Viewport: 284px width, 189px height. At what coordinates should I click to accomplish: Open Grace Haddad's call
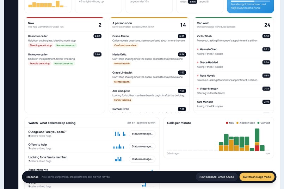[x=234, y=64]
